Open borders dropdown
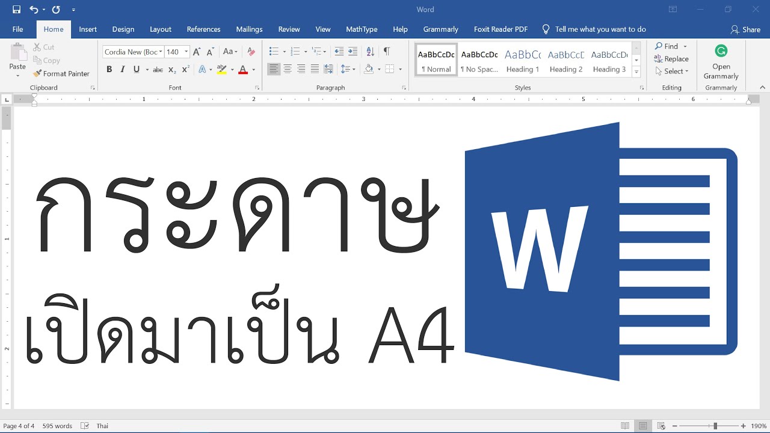Image resolution: width=770 pixels, height=433 pixels. (399, 70)
